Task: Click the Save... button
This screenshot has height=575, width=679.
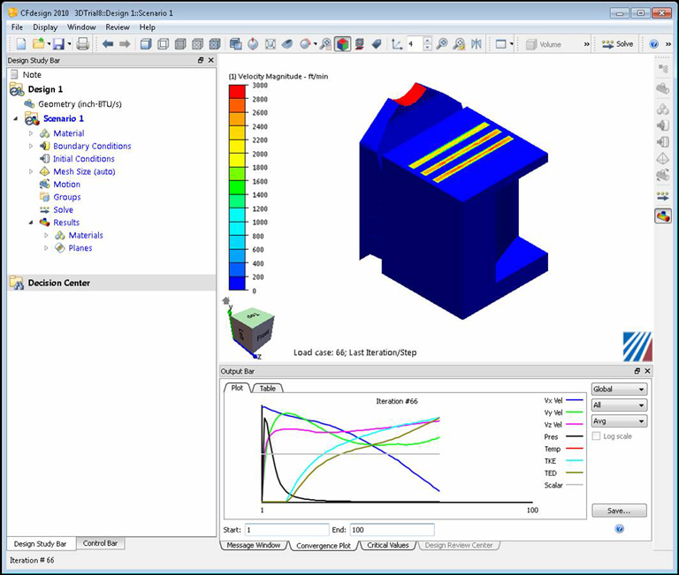Action: coord(619,511)
